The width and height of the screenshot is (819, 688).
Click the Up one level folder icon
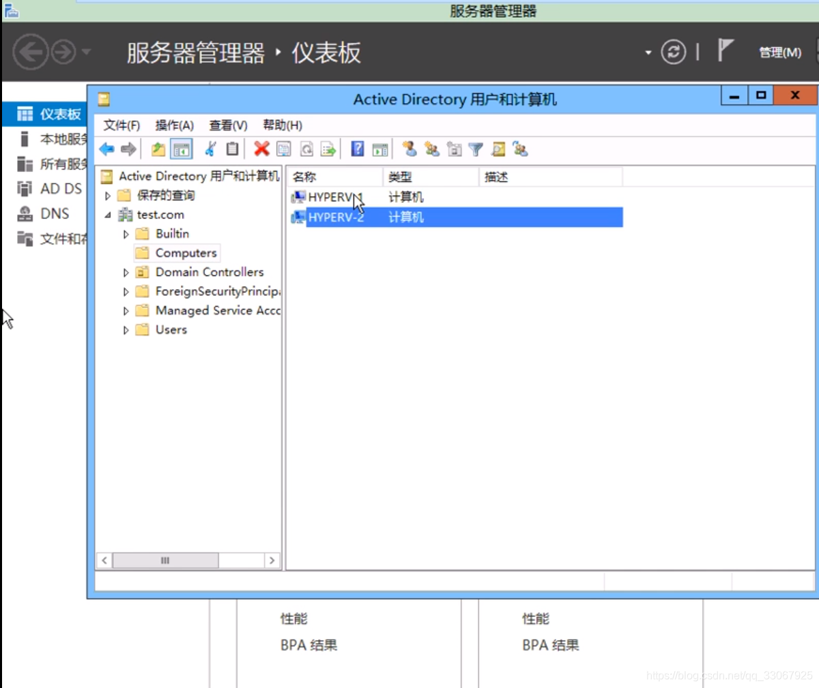(x=158, y=149)
